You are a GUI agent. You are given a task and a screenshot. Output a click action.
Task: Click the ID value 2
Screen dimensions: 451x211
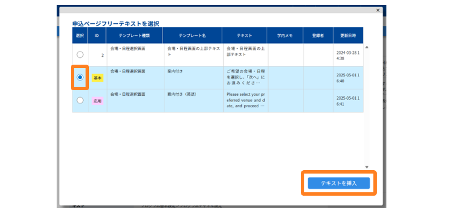pyautogui.click(x=103, y=55)
